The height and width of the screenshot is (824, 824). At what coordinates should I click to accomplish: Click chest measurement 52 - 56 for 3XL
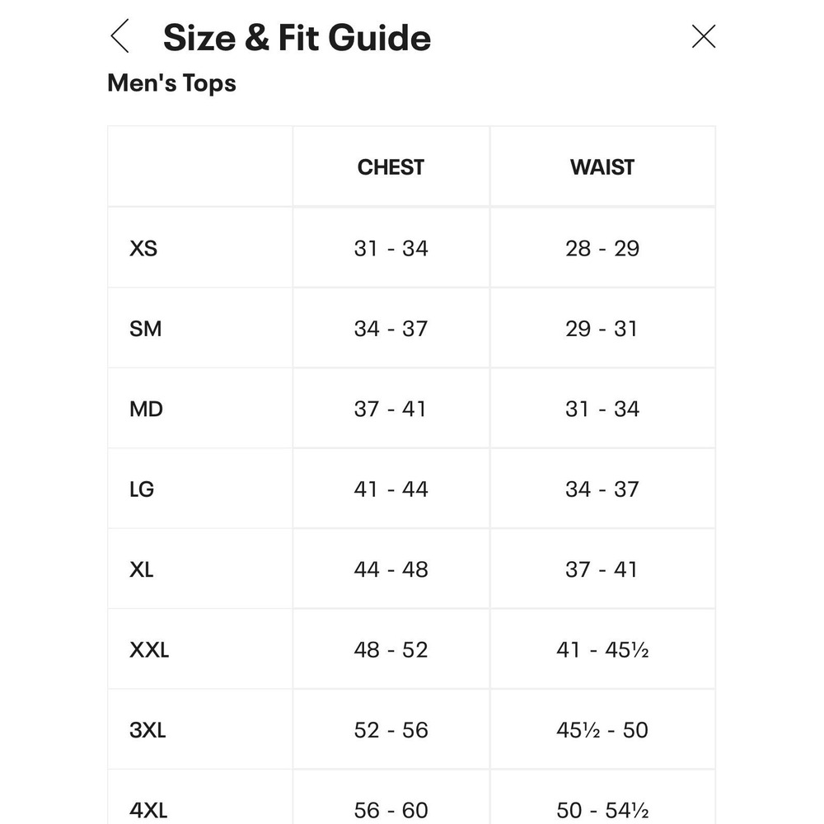click(x=391, y=730)
